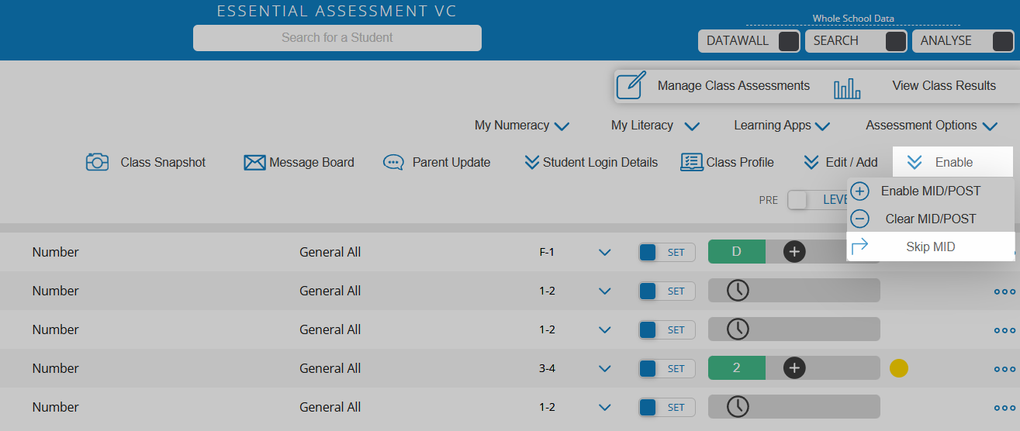Click the green D result bar
This screenshot has width=1020, height=431.
point(737,252)
